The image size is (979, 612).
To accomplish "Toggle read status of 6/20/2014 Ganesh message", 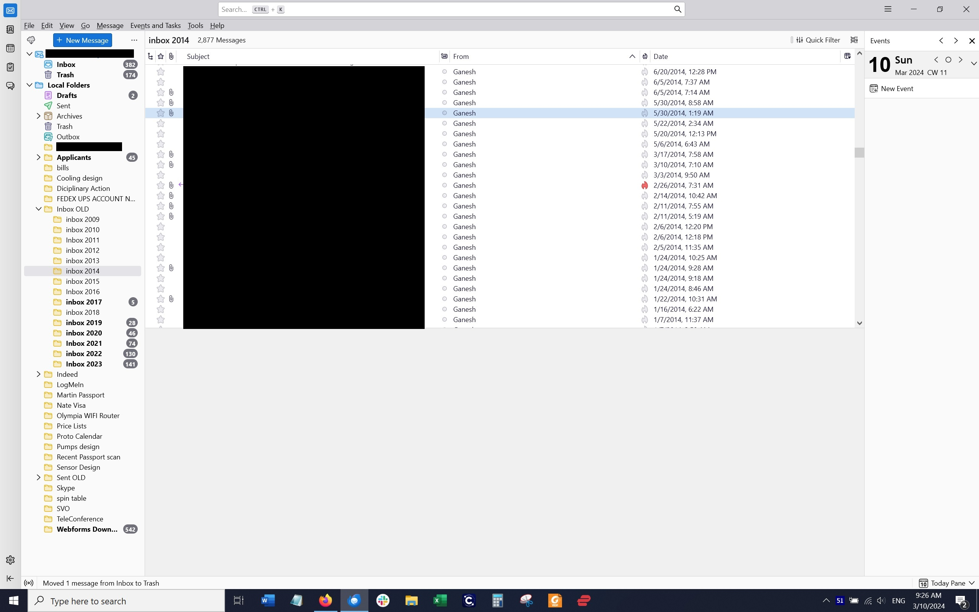I will [445, 72].
